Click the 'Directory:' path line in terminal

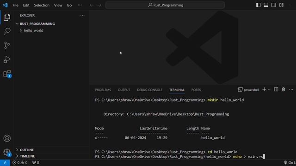(x=166, y=114)
